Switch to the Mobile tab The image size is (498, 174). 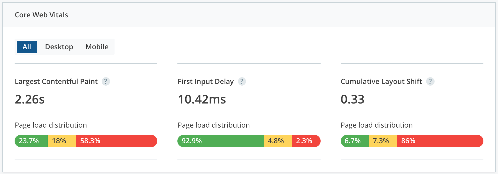coord(97,47)
